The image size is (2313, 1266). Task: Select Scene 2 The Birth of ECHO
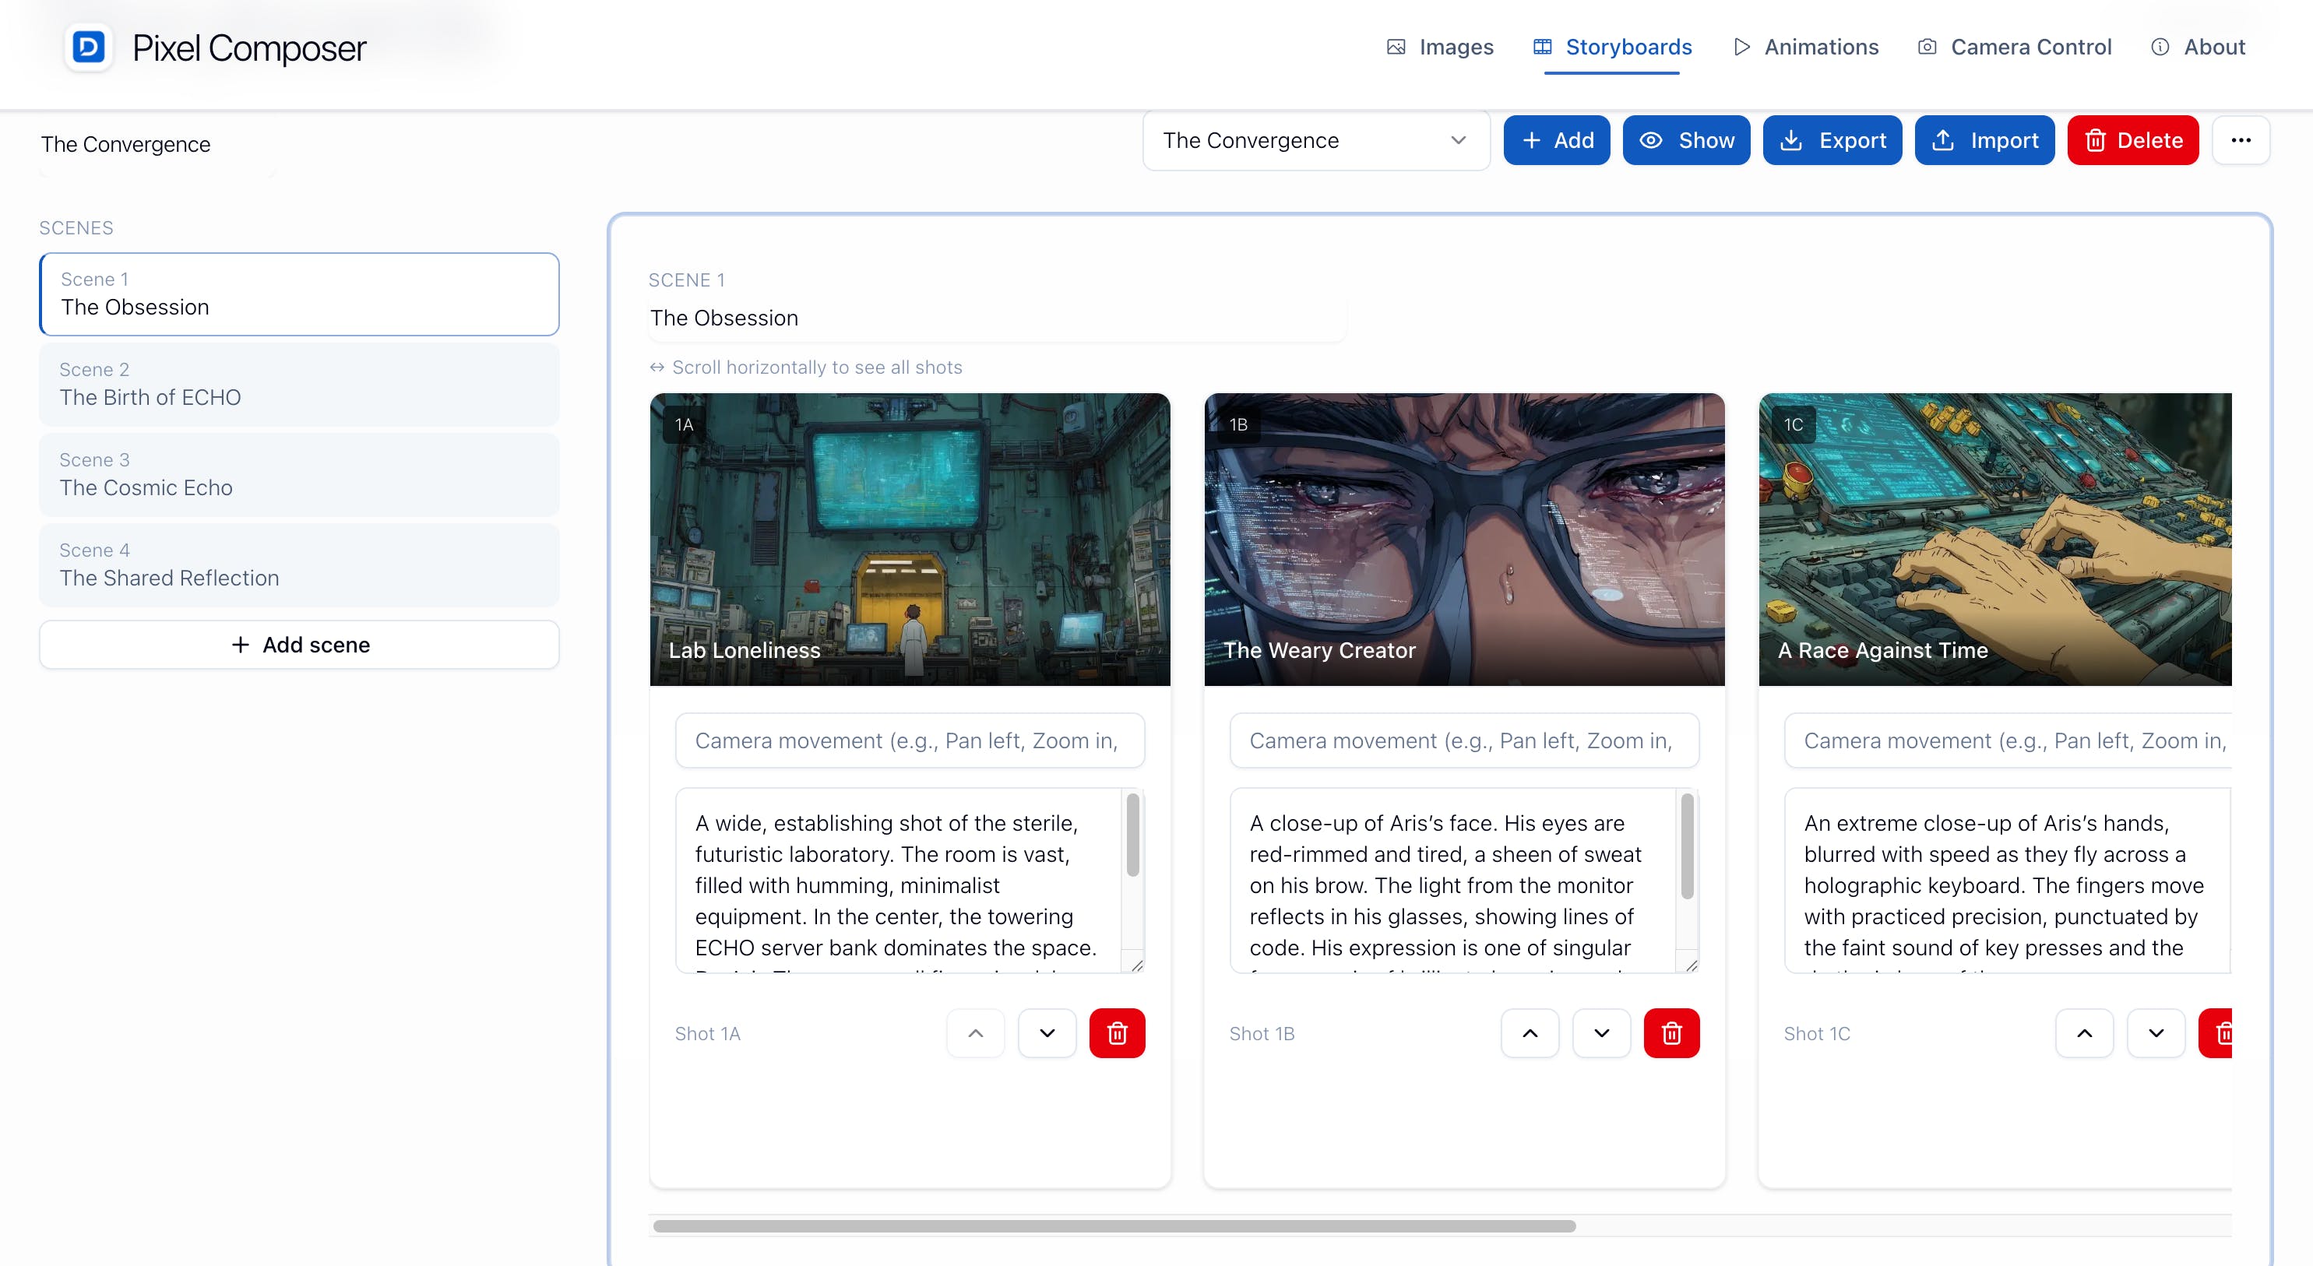[299, 385]
